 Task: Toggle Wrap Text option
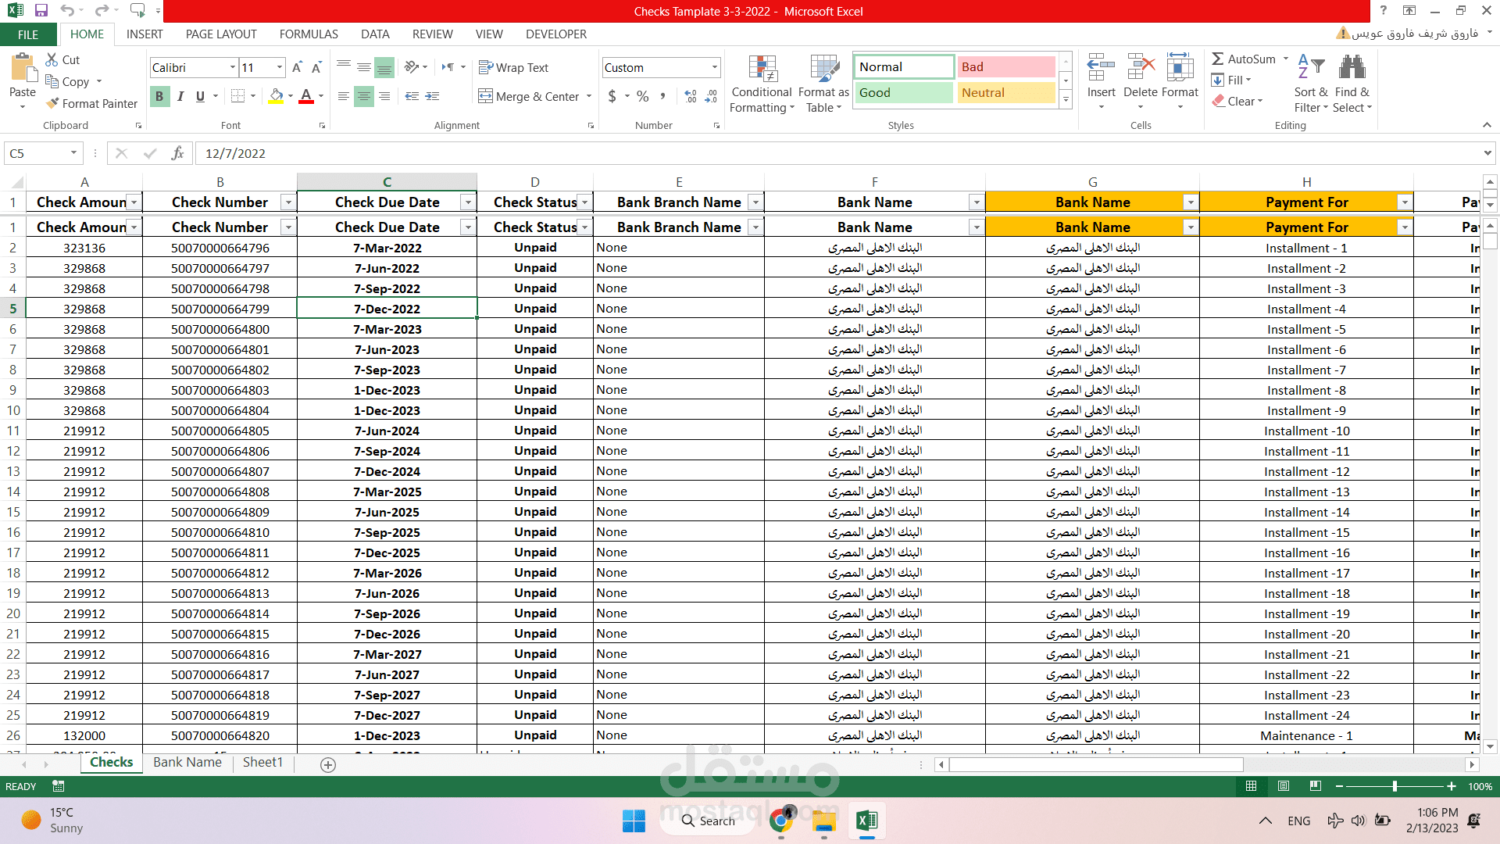(513, 67)
